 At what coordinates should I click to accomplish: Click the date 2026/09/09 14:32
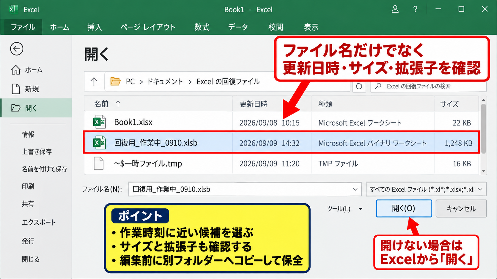269,143
